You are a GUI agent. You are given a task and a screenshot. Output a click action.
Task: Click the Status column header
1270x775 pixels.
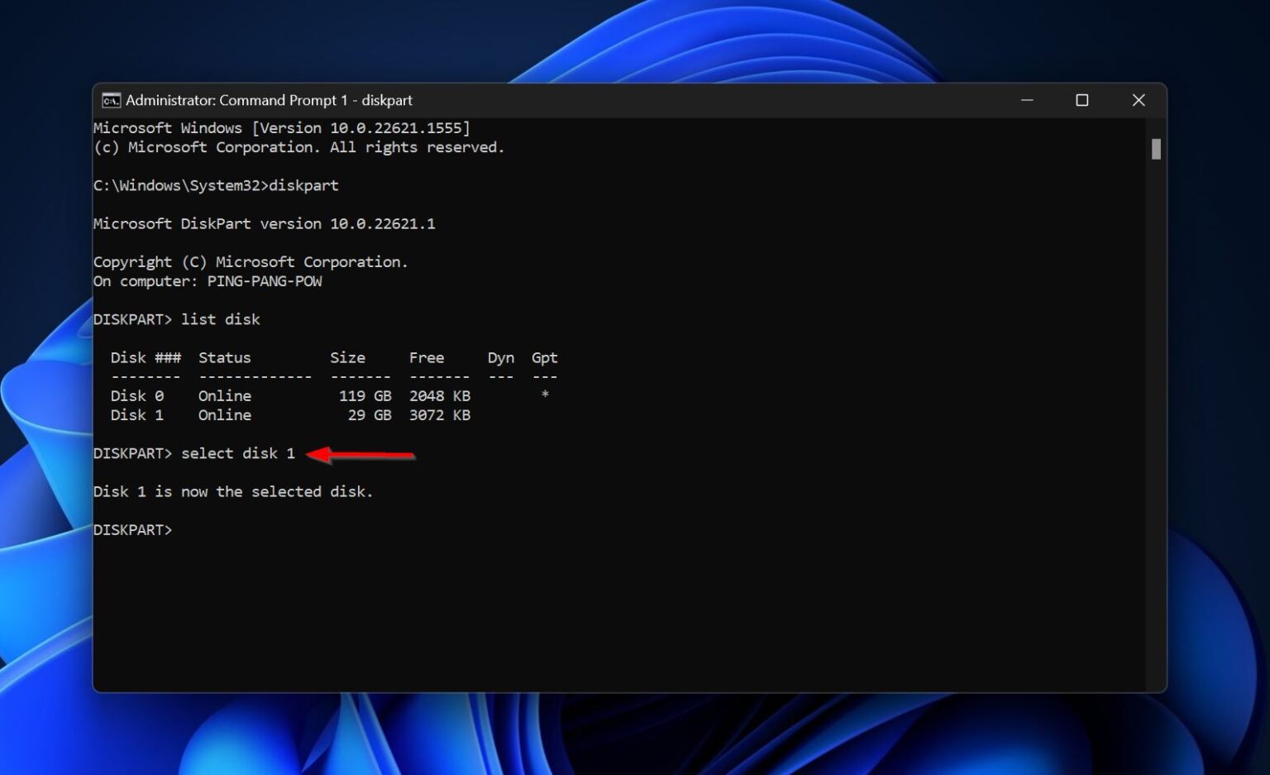(x=224, y=357)
